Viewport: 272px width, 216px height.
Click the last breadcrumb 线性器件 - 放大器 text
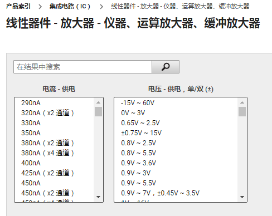point(180,7)
